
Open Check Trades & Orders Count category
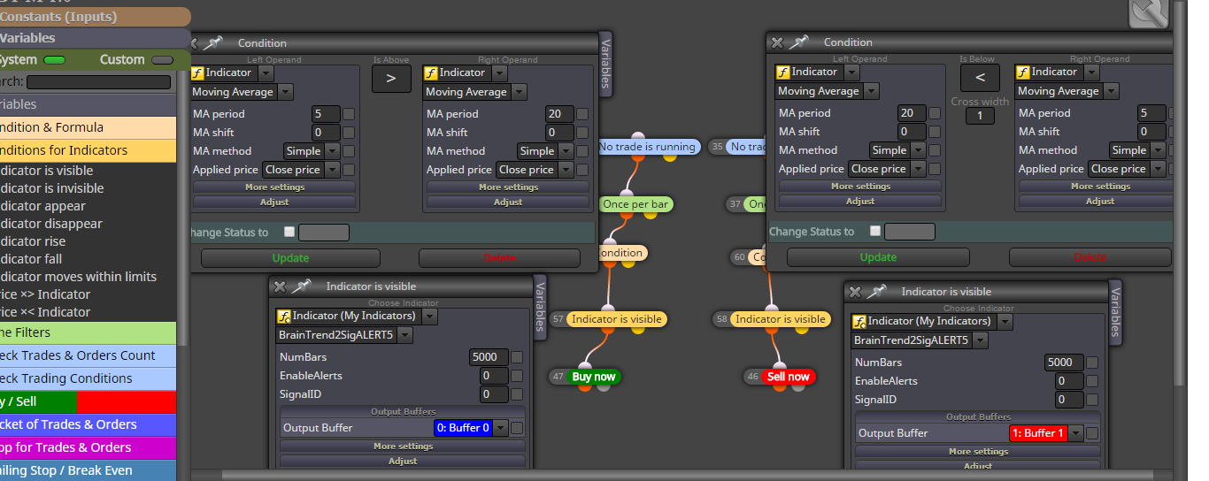click(88, 355)
